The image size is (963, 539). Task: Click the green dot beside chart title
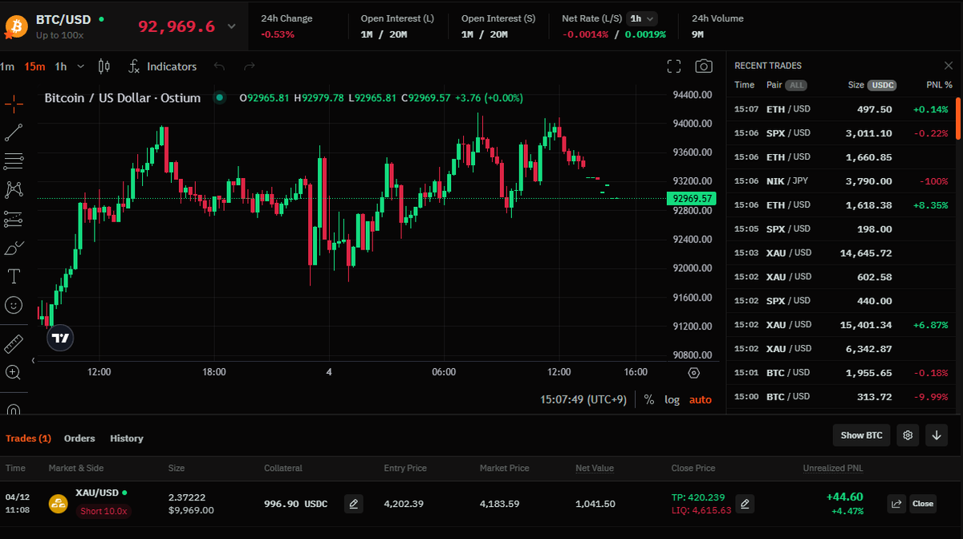pos(219,98)
